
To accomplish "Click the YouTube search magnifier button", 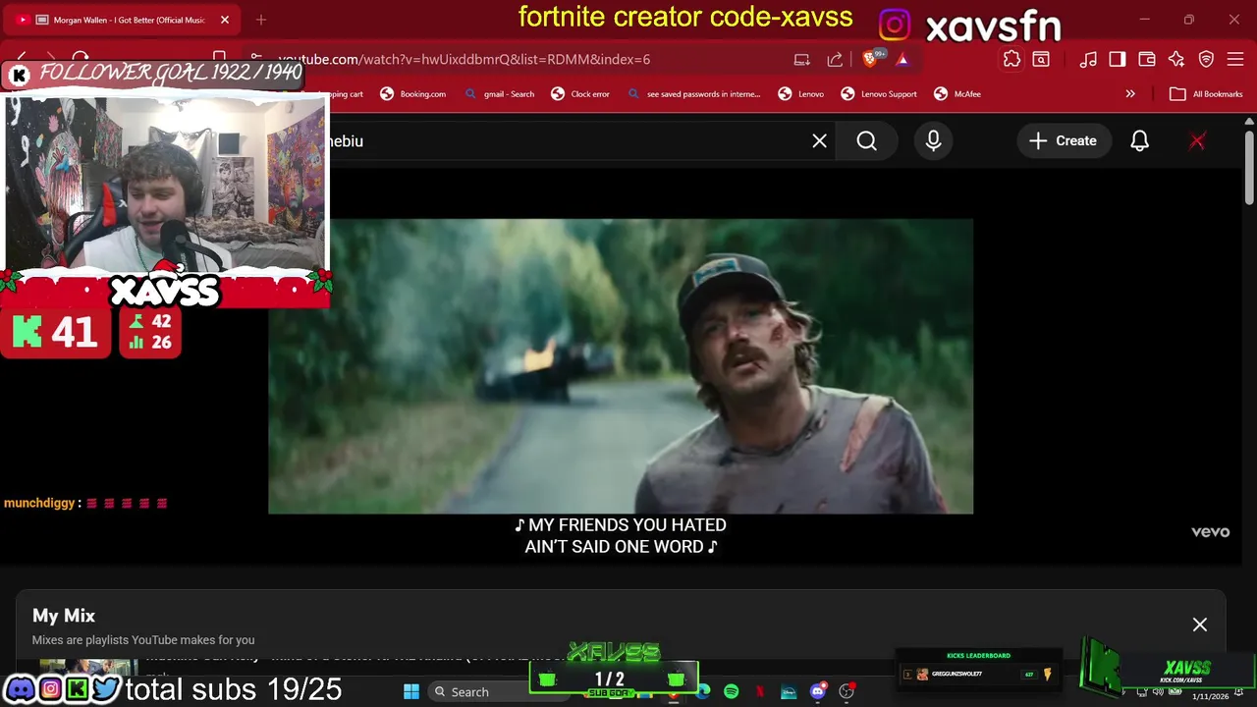I will pyautogui.click(x=866, y=141).
